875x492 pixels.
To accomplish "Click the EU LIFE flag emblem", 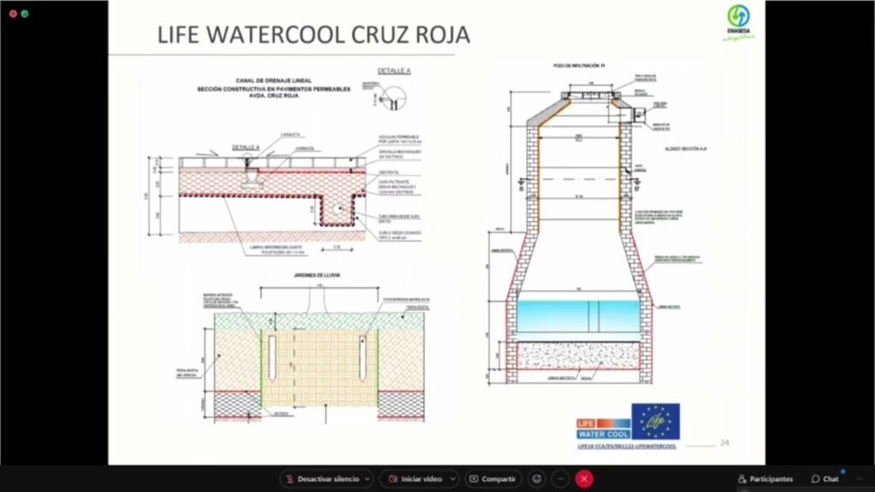I will [655, 421].
